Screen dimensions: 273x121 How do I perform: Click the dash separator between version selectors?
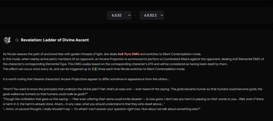[x=135, y=15]
